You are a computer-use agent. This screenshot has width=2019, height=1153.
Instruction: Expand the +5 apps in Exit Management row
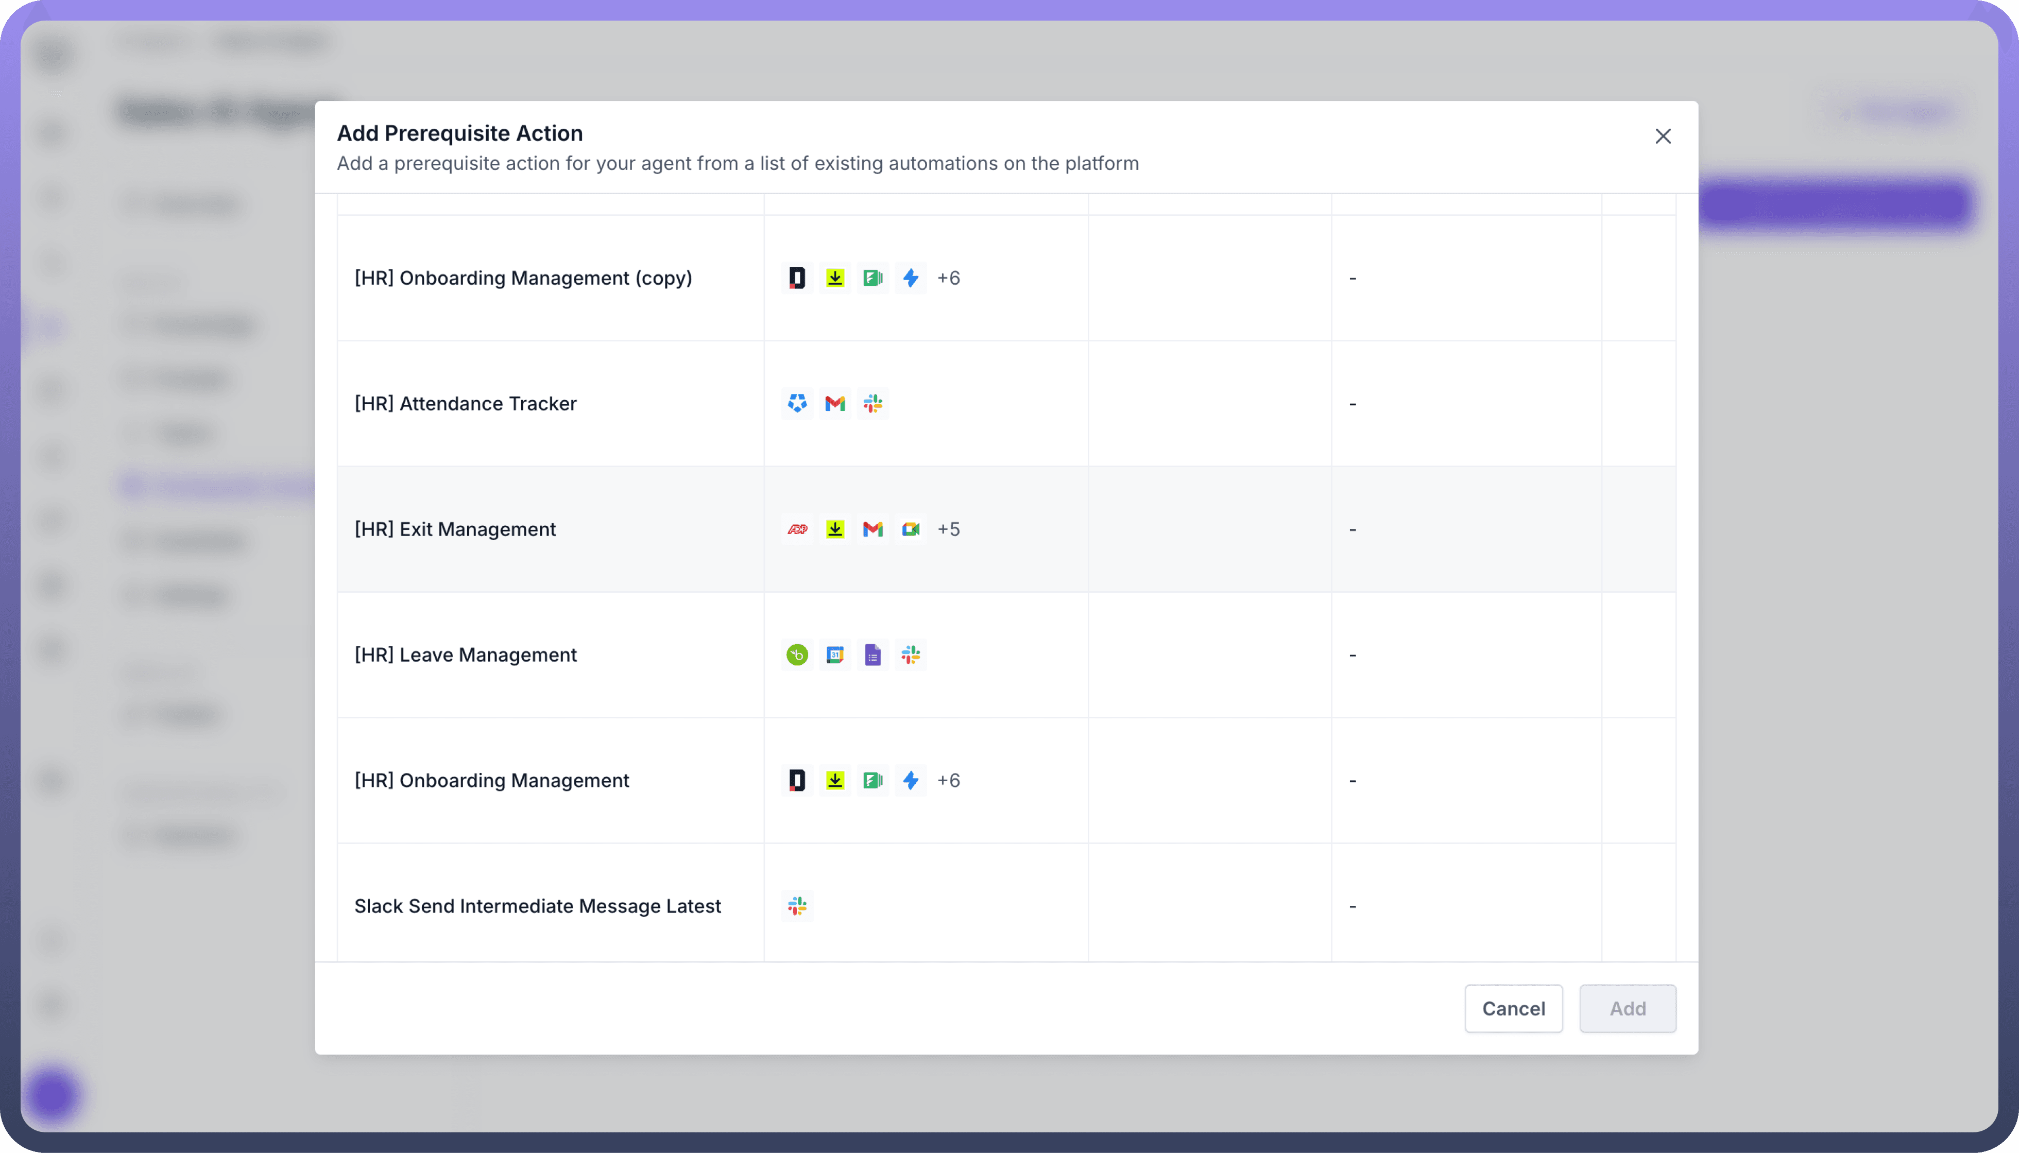[949, 529]
